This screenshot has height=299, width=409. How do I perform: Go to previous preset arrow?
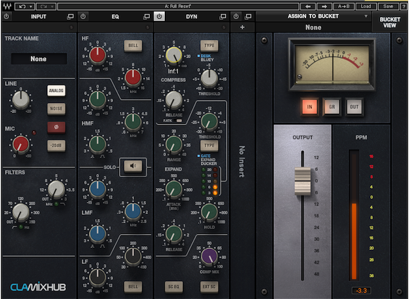pos(308,6)
